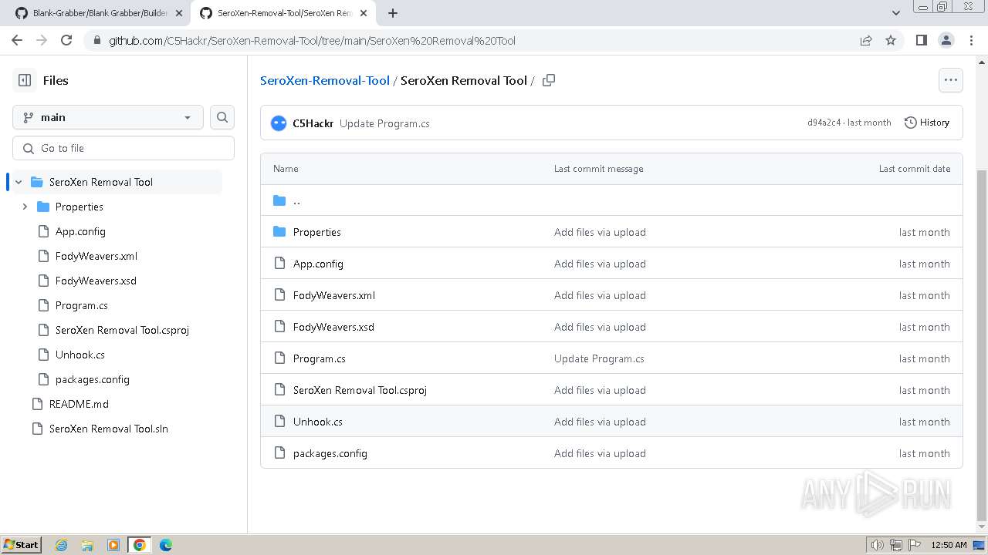Open FodyWeavers.xsd in file list
The image size is (988, 555).
tap(333, 327)
